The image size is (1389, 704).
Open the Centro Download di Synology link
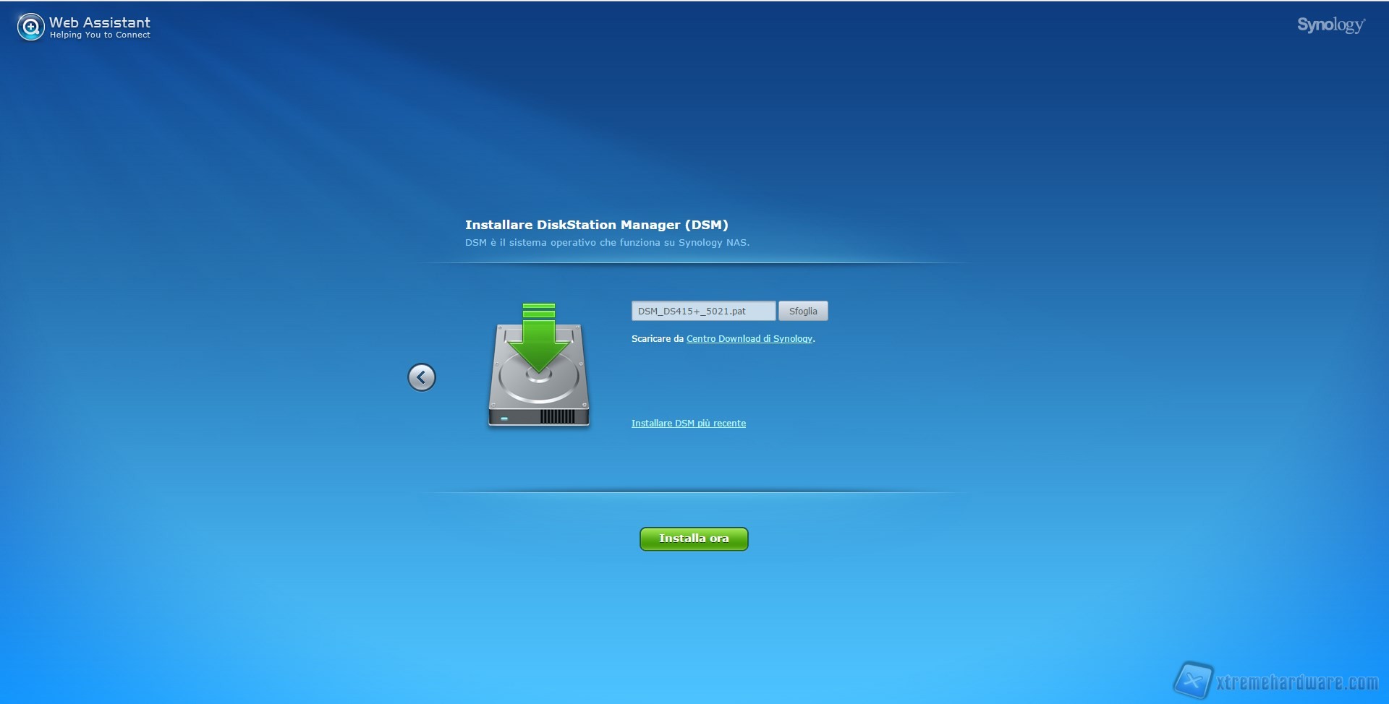coord(749,339)
